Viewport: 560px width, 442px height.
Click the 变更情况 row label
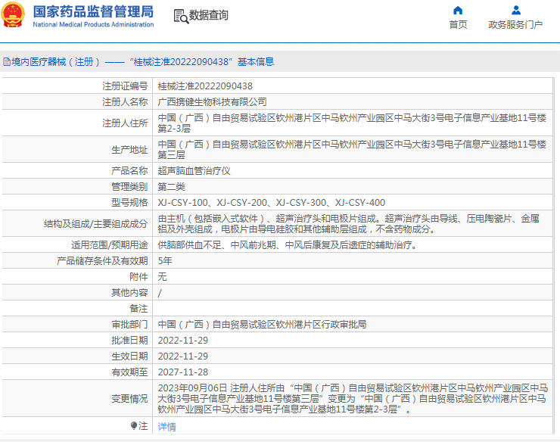coord(129,398)
